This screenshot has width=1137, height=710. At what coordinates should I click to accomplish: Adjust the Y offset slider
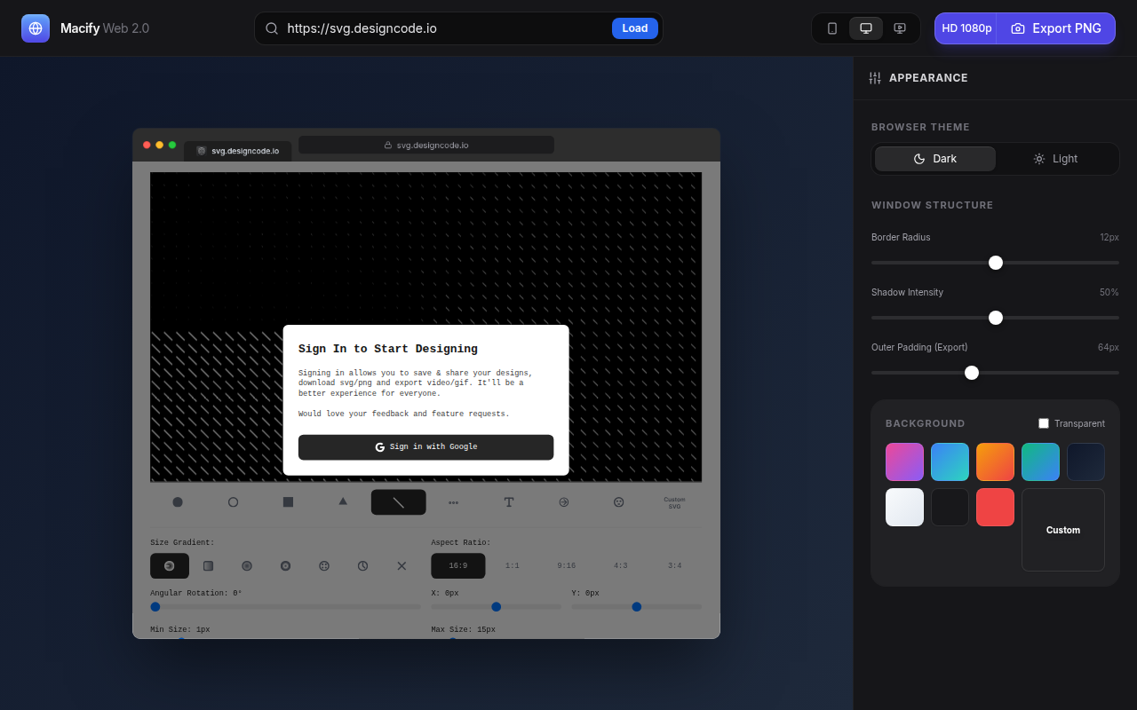637,607
